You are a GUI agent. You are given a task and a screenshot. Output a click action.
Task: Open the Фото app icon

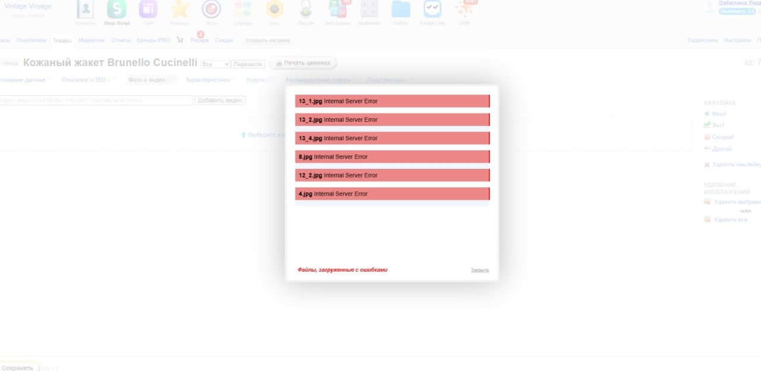211,10
